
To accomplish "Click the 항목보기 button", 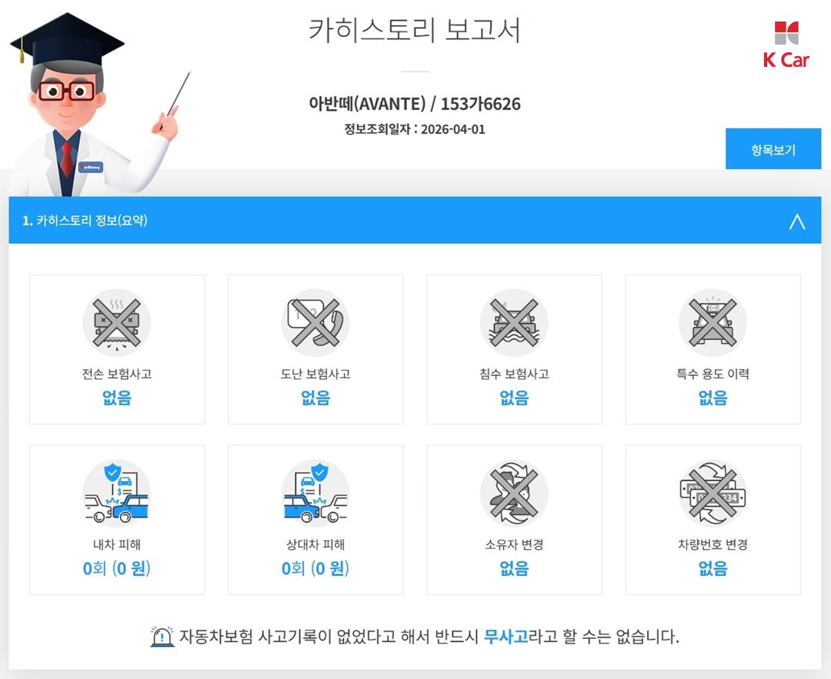I will pos(773,149).
